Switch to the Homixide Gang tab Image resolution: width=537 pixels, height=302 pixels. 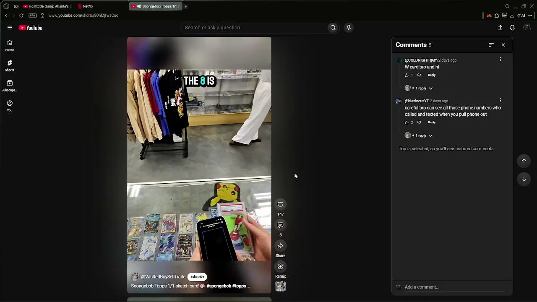(x=47, y=6)
